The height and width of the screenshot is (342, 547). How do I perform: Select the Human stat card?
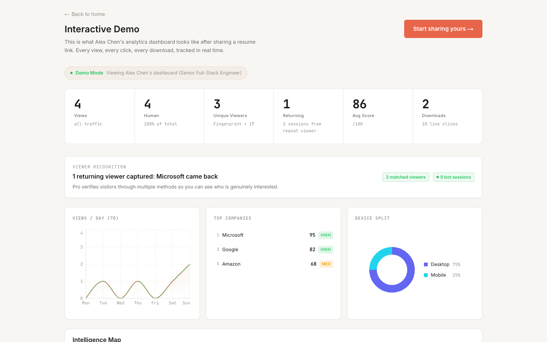pyautogui.click(x=169, y=114)
